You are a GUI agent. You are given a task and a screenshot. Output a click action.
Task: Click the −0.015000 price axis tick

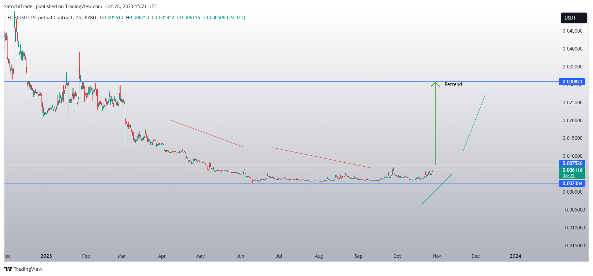(x=573, y=246)
